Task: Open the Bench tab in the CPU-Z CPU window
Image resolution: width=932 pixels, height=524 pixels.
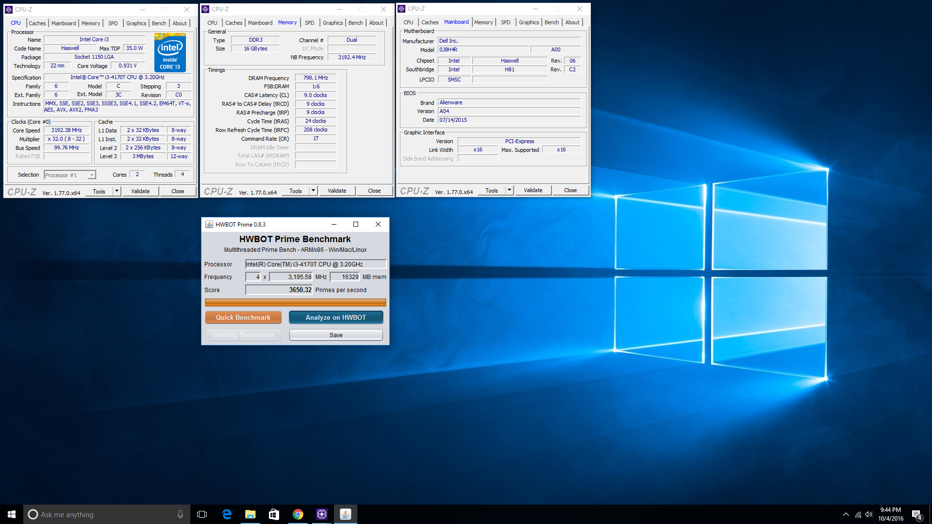Action: [159, 23]
